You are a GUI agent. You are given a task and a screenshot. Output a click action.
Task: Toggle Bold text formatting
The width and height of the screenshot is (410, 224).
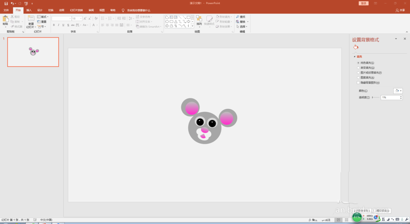coord(54,25)
